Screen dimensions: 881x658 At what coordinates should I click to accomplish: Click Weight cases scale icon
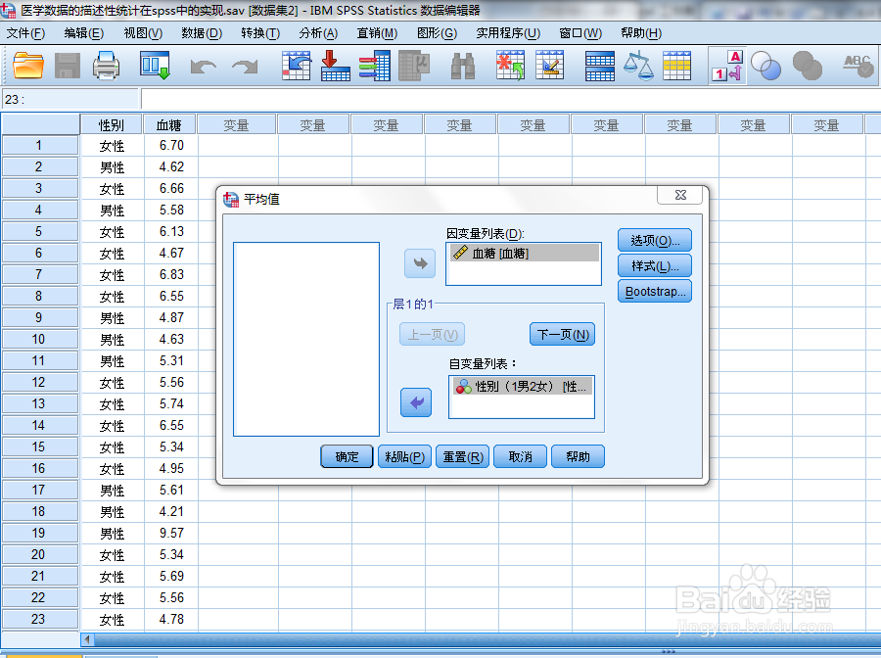point(638,66)
